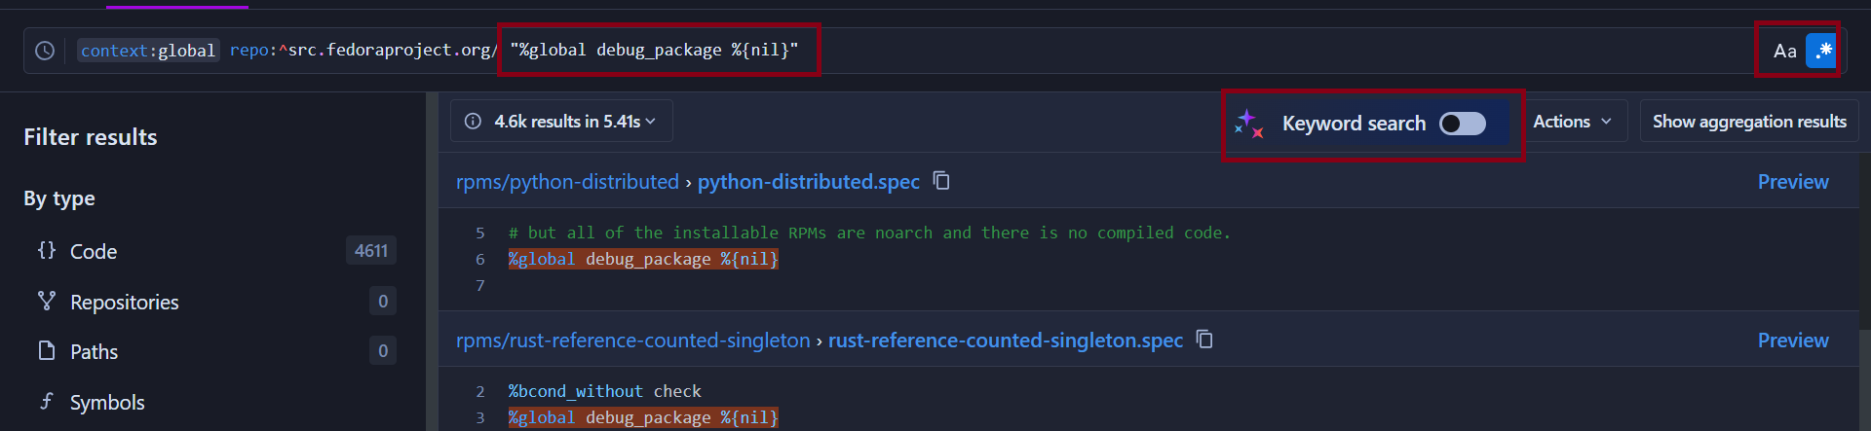Toggle the regular expression search button
The width and height of the screenshot is (1871, 431).
[x=1820, y=51]
